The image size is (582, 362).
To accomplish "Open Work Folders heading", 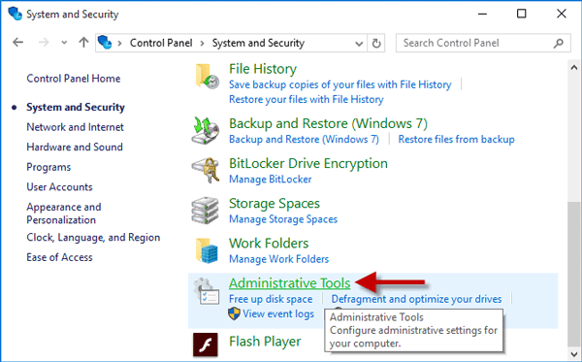I will [x=269, y=244].
